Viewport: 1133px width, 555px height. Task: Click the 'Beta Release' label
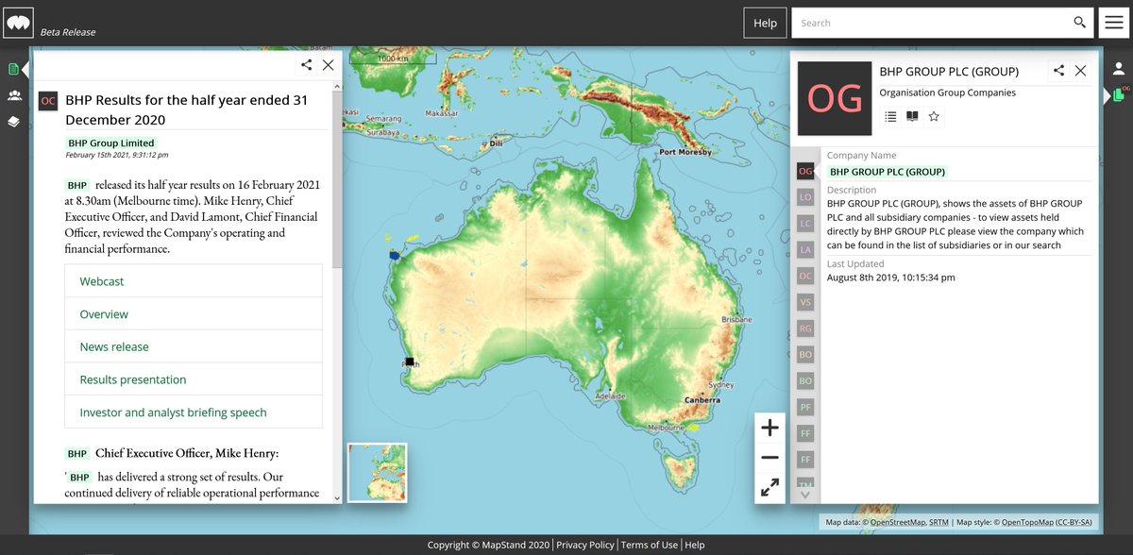[68, 32]
